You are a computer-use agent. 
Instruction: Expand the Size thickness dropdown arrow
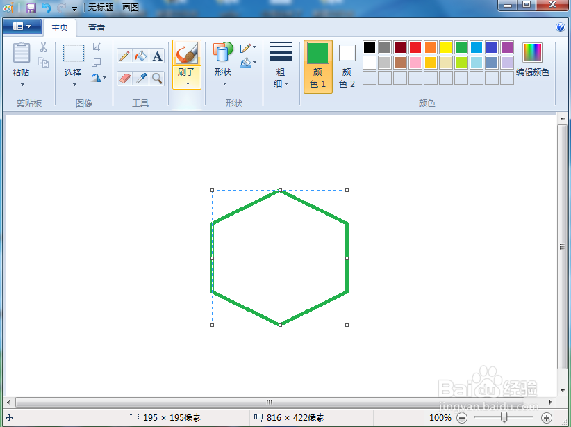287,84
